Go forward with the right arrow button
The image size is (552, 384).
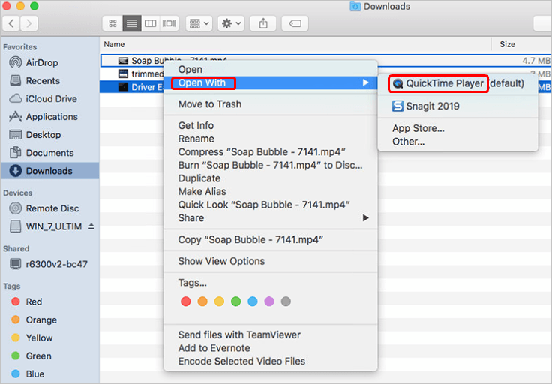pos(28,23)
